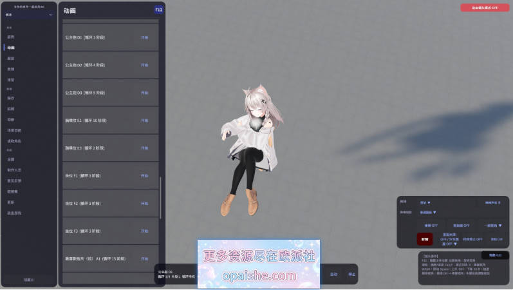Open 制作人员 in the left sidebar

click(x=14, y=170)
